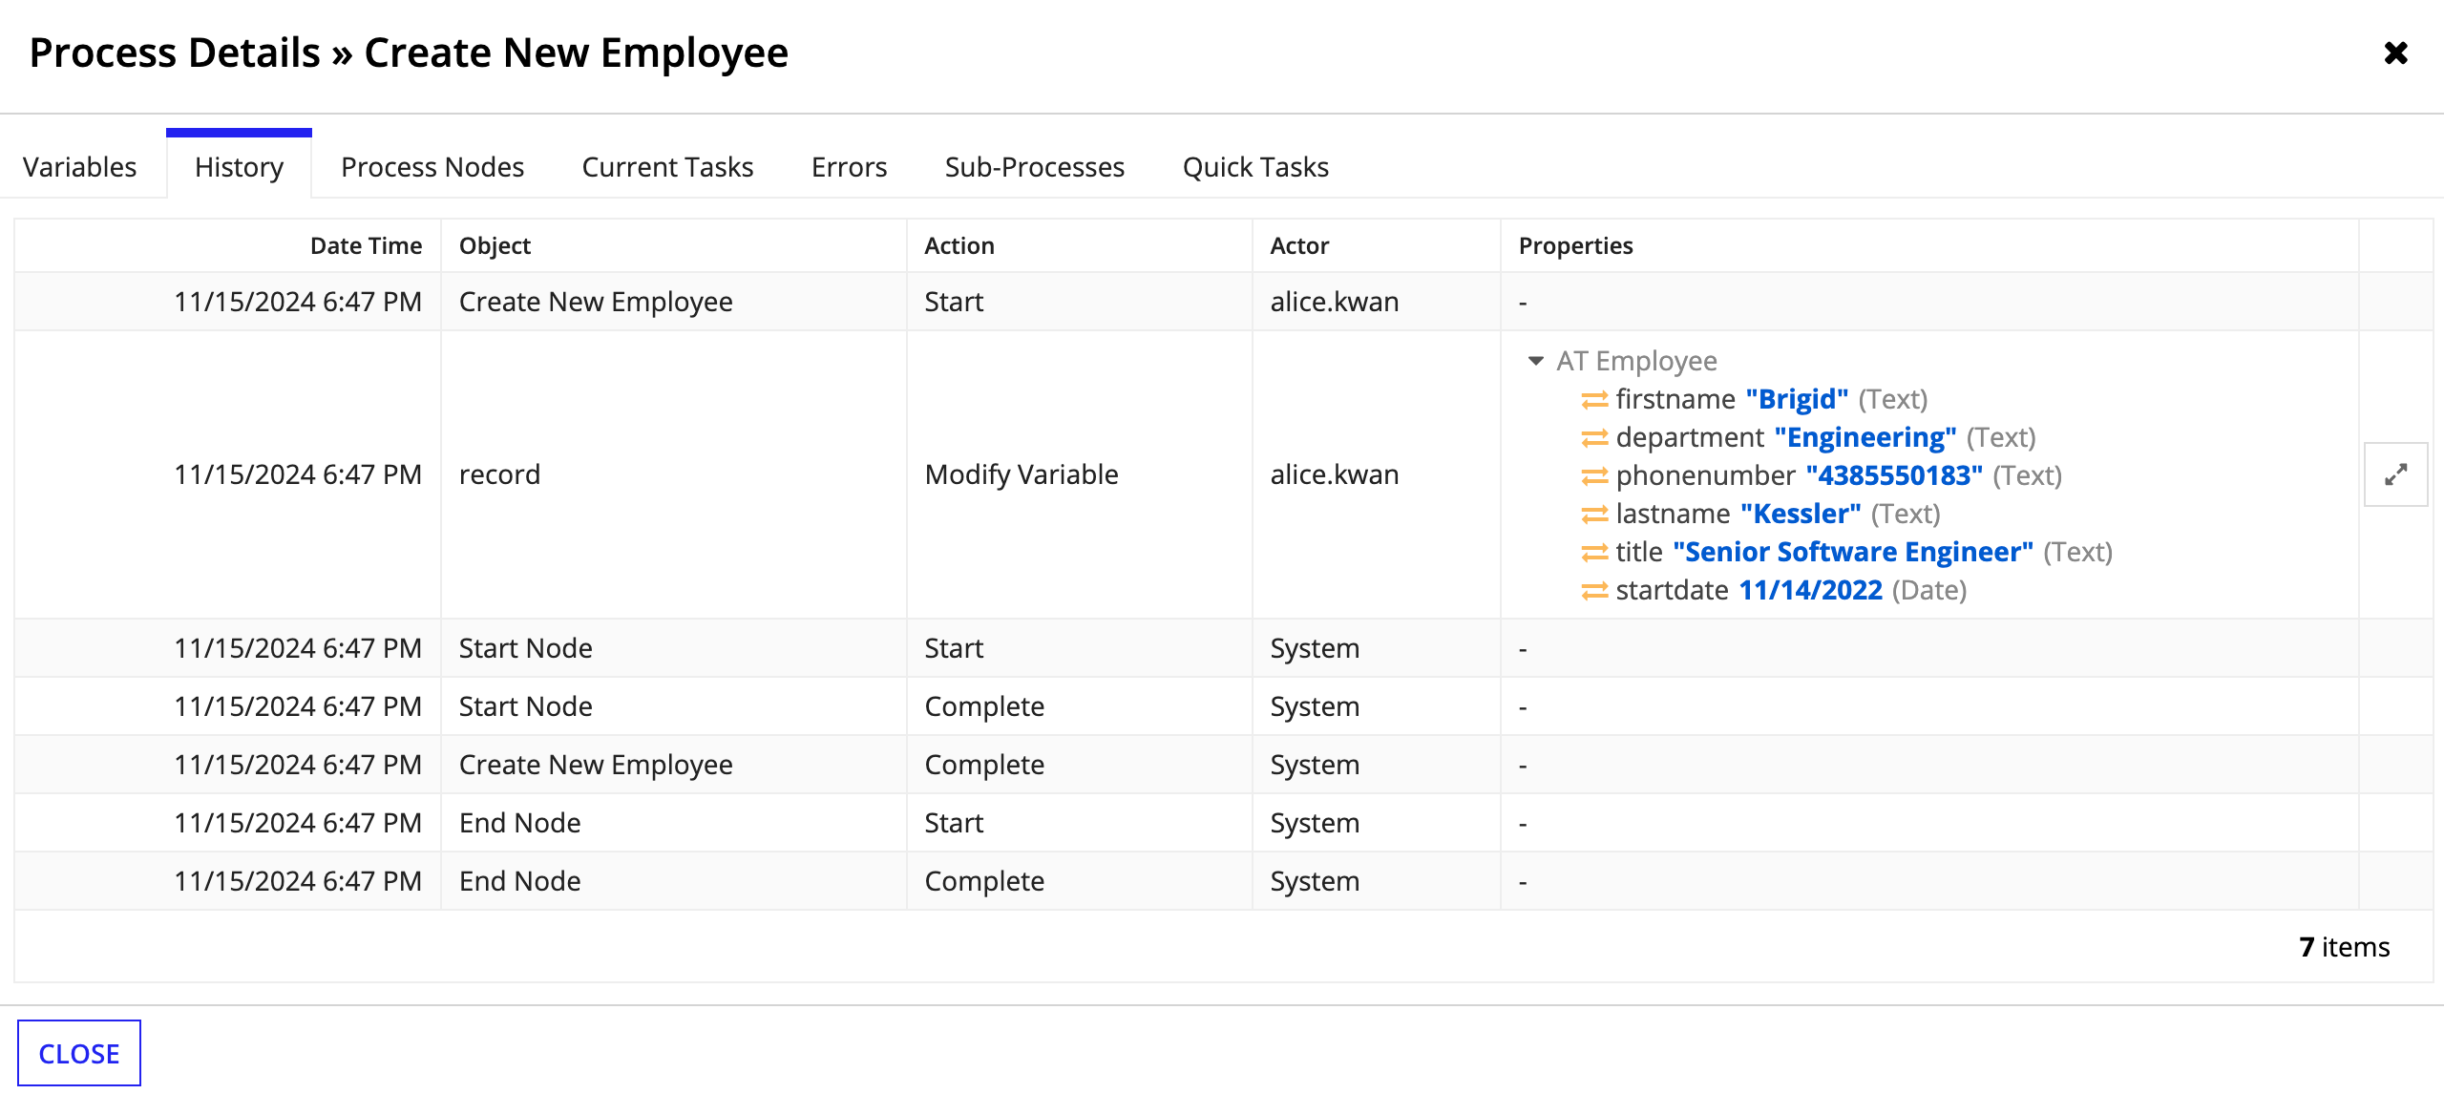Collapse the AT Employee tree node

(1535, 361)
